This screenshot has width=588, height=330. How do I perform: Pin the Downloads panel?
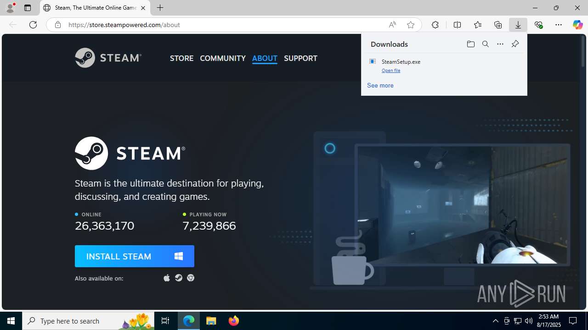pos(515,44)
